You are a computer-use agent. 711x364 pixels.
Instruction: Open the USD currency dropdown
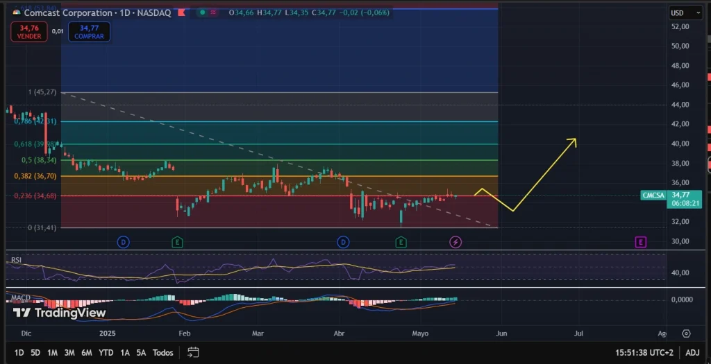(685, 13)
